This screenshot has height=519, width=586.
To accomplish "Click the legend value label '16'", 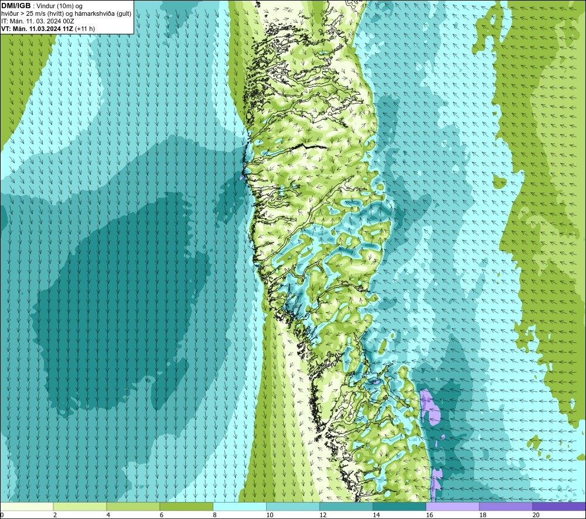I will tap(430, 515).
